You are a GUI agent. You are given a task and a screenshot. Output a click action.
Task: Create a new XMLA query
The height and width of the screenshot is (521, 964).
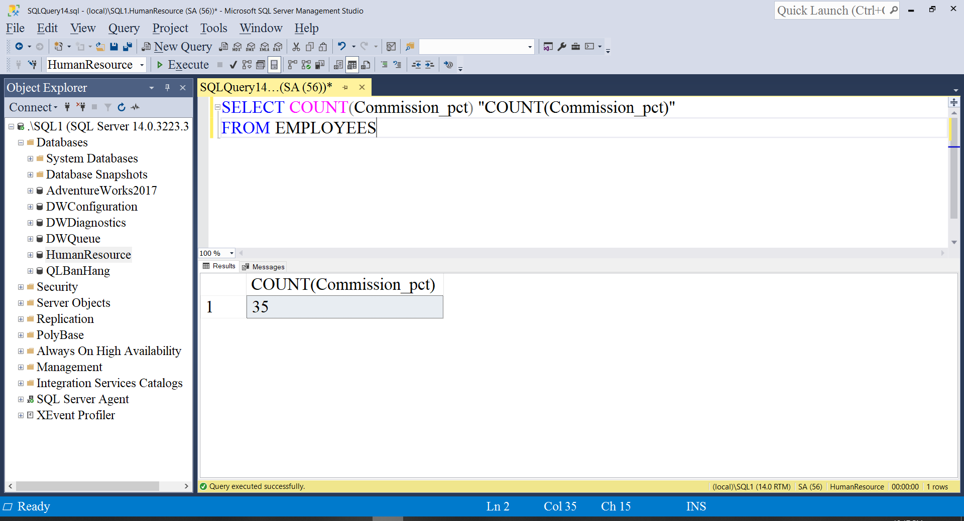[x=264, y=47]
